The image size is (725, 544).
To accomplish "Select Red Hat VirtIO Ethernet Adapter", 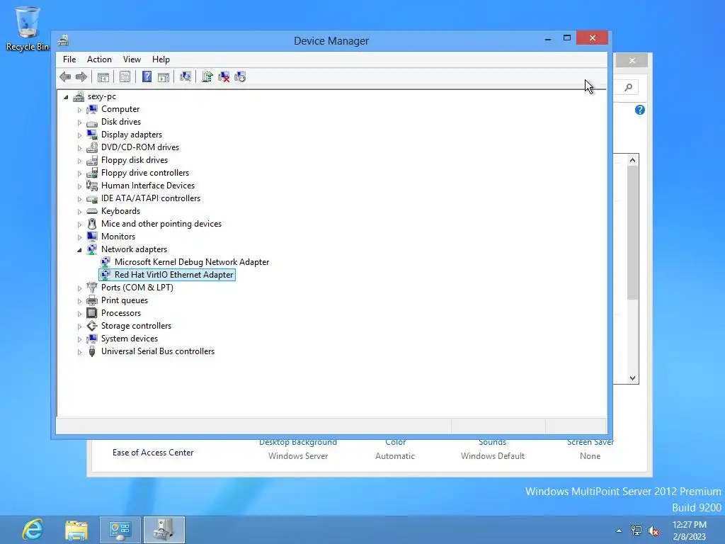I will tap(174, 275).
